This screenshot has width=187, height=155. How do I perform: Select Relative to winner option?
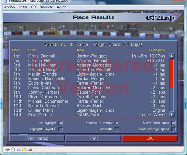[x=117, y=123]
